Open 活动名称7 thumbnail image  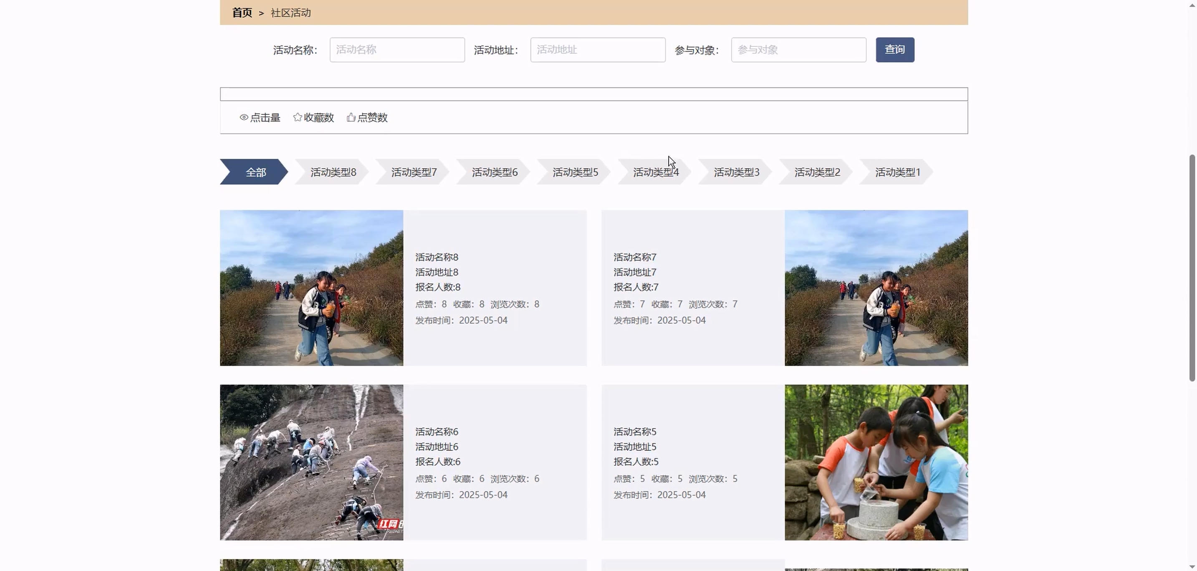click(x=876, y=288)
